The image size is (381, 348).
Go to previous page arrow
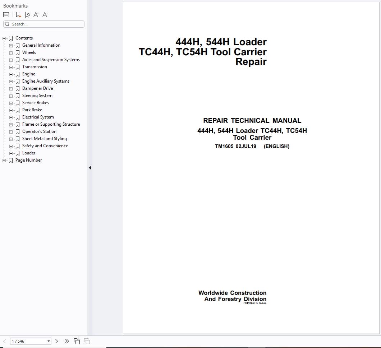click(5, 341)
